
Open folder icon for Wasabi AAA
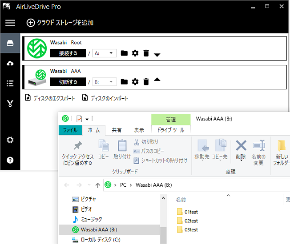pos(124,82)
